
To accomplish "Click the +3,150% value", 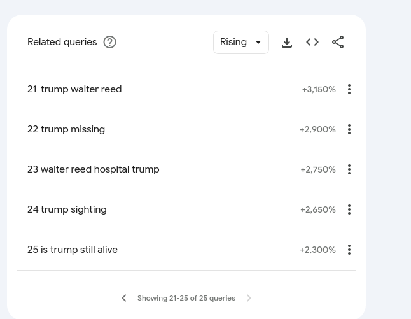I will click(319, 89).
